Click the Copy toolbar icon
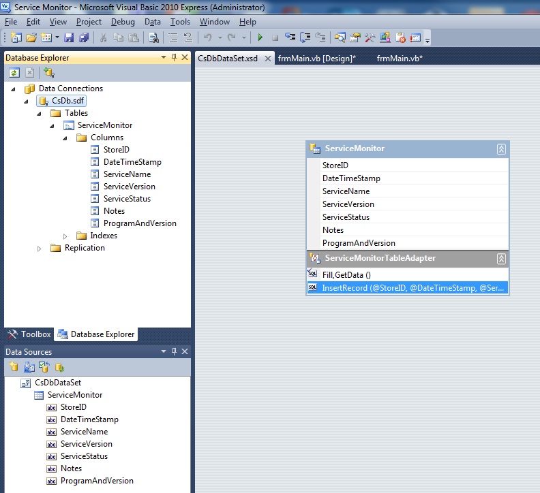This screenshot has height=493, width=540. [x=118, y=37]
